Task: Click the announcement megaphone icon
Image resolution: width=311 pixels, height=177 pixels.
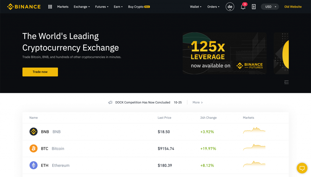Action: point(110,102)
